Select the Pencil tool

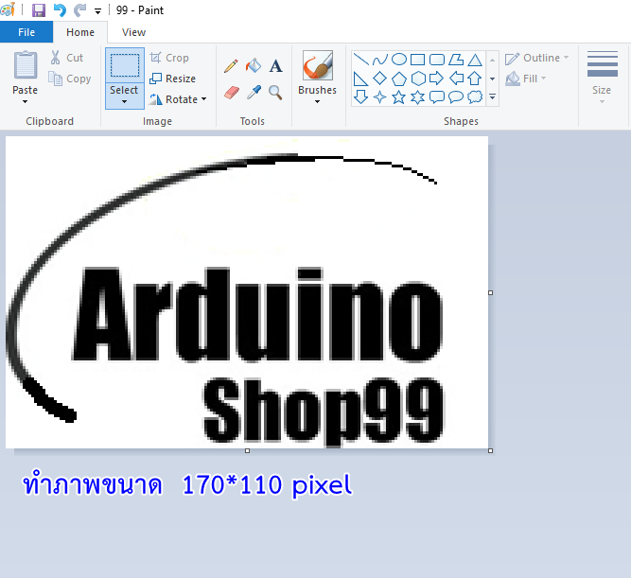(x=231, y=66)
